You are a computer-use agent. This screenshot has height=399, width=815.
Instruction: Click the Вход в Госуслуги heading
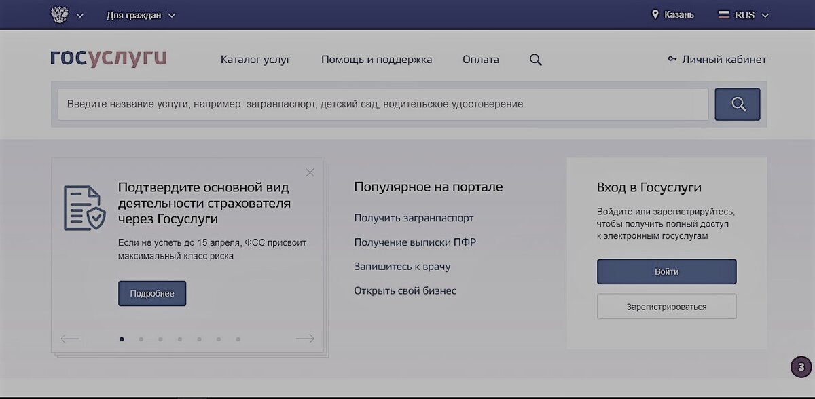pyautogui.click(x=649, y=187)
